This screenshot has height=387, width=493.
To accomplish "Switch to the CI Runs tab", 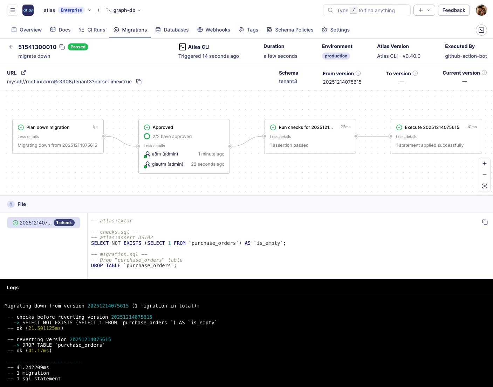I will [x=92, y=30].
